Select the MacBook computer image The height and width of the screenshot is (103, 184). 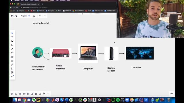point(88,53)
